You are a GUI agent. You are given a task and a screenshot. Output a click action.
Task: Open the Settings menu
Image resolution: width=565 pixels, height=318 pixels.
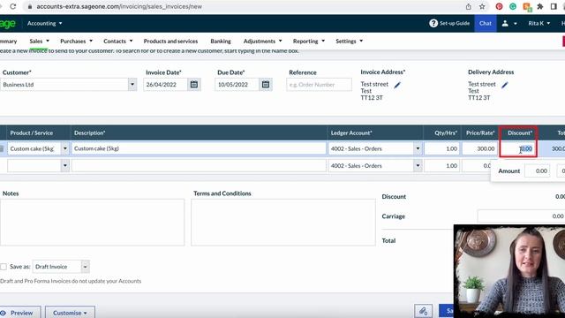point(349,42)
